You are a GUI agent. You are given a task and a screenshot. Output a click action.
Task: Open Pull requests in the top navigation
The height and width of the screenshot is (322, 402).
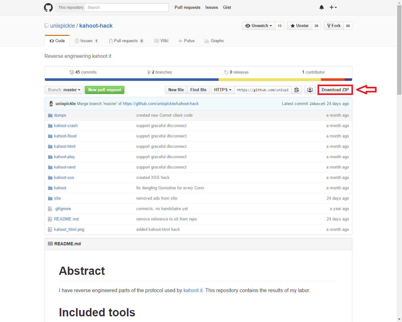click(x=187, y=7)
